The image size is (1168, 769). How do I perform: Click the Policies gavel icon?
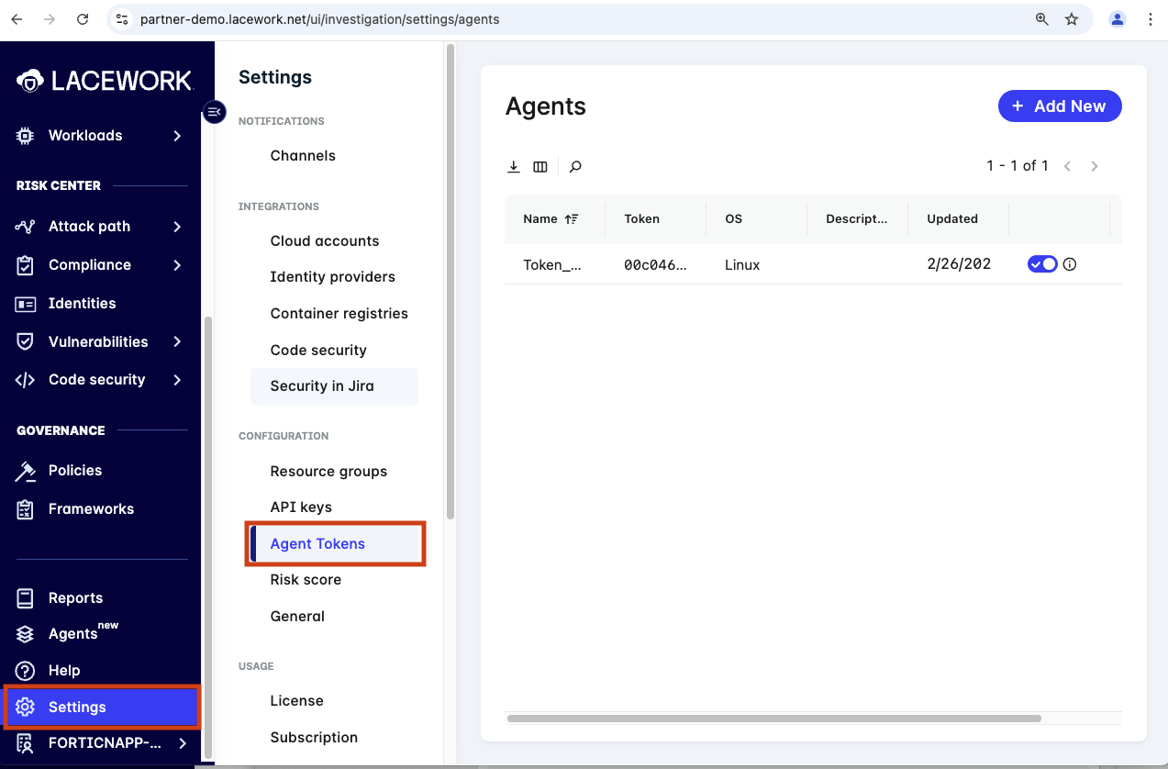click(26, 471)
